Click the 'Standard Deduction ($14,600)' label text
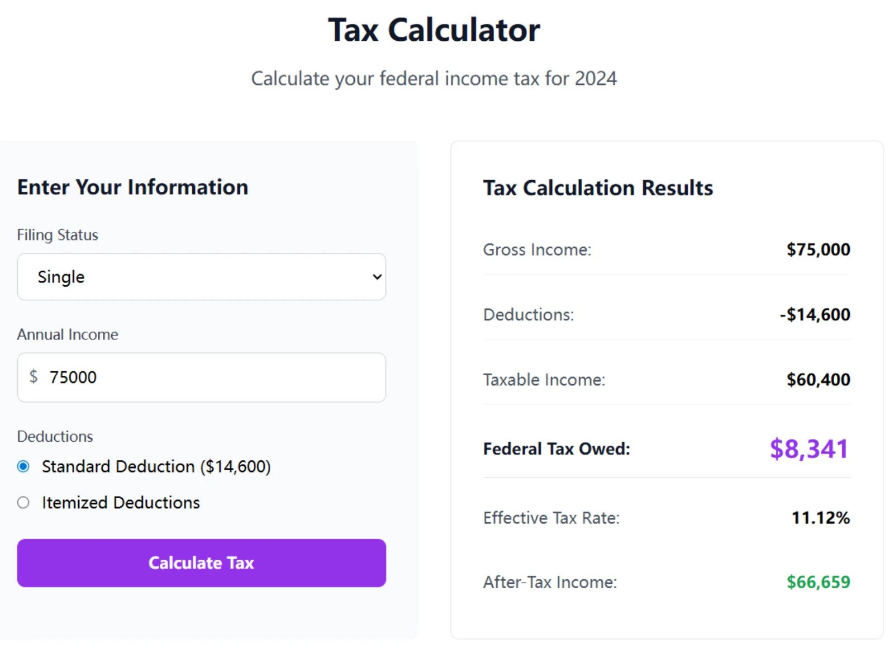This screenshot has height=671, width=894. (x=156, y=466)
